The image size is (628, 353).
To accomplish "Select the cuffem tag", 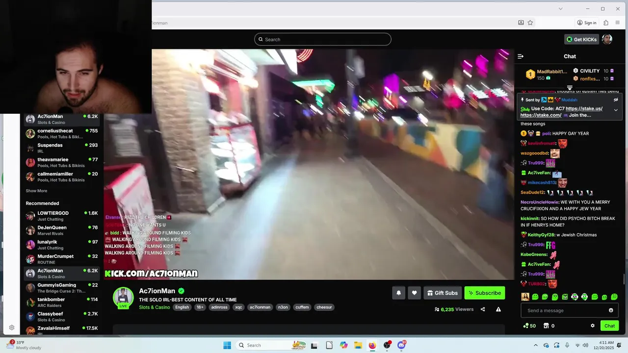I will pyautogui.click(x=302, y=307).
